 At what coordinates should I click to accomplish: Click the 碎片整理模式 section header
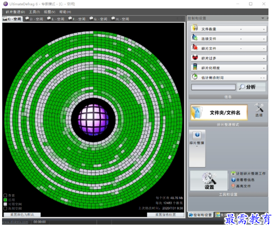228,125
